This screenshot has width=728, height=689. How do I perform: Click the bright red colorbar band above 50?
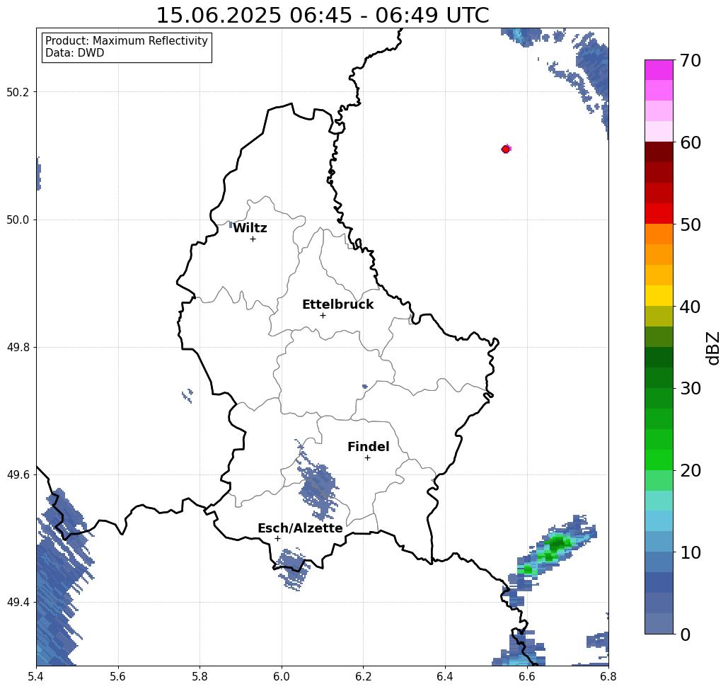(x=659, y=214)
